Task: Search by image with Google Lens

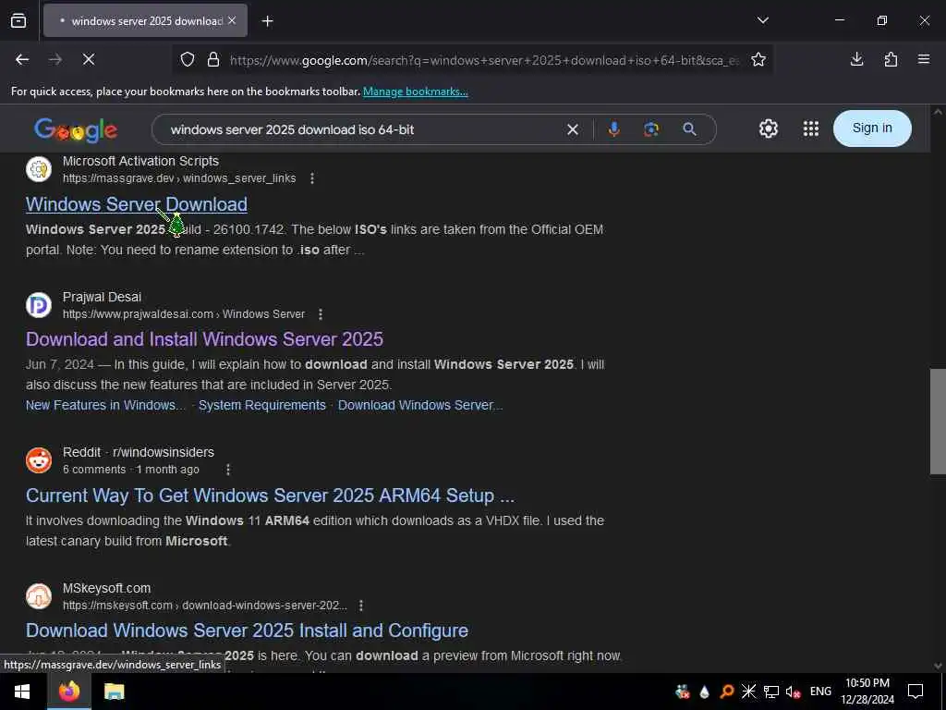Action: 651,129
